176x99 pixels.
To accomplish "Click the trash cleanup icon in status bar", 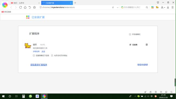I will click(x=156, y=92).
